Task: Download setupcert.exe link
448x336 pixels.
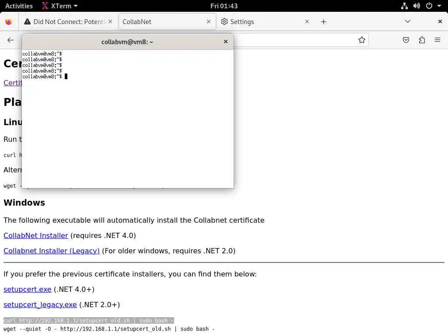Action: 28,290
